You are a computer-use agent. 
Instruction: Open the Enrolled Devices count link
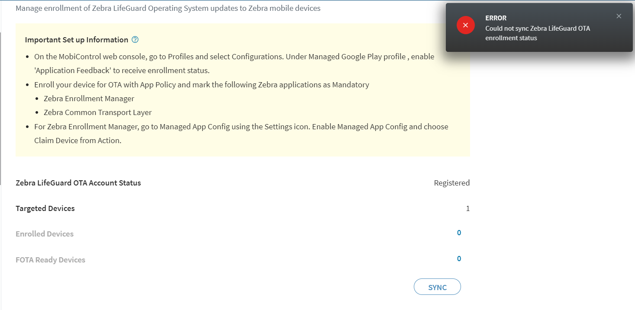[459, 233]
